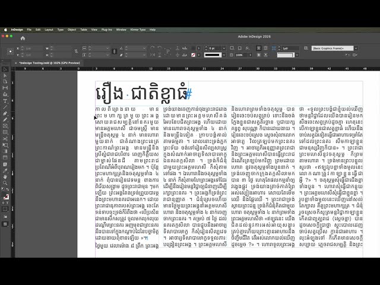Select the Pen tool
This screenshot has height=285, width=380.
pyautogui.click(x=5, y=113)
